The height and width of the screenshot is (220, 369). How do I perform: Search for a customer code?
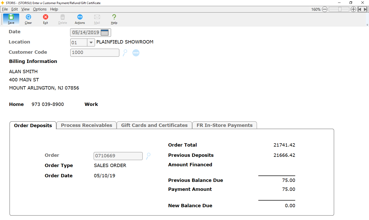point(125,53)
